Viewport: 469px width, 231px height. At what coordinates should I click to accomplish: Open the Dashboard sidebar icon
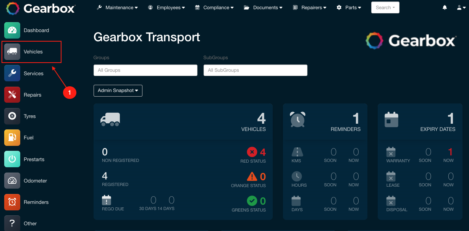click(12, 30)
